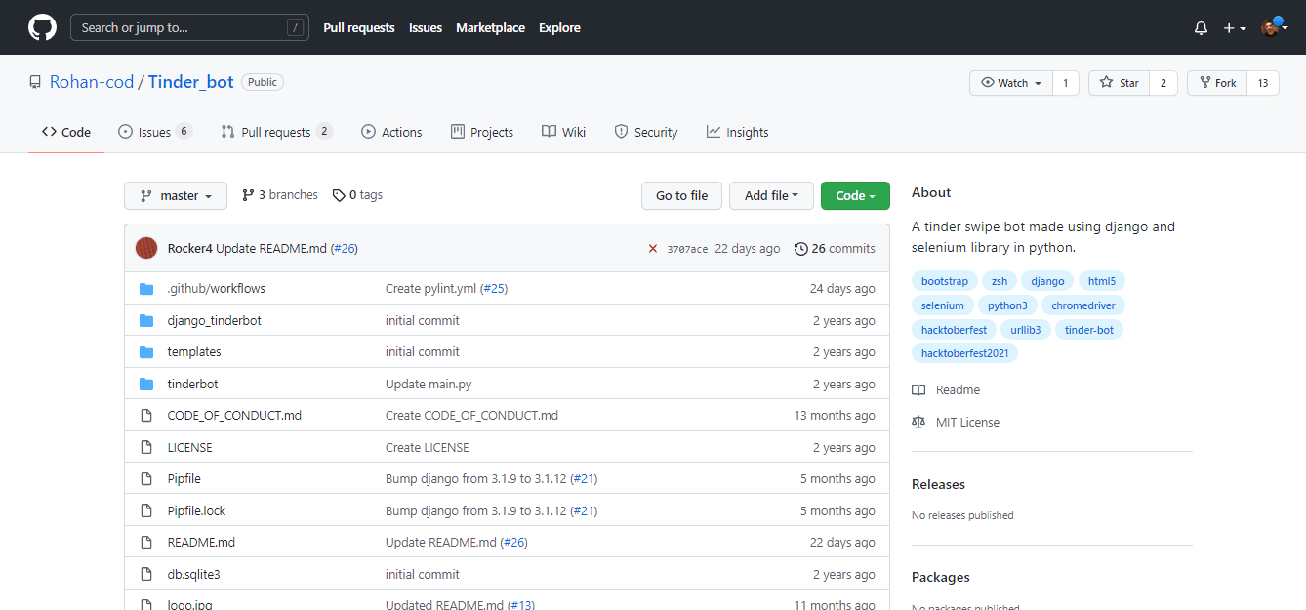Click the Go to file button
The width and height of the screenshot is (1306, 610).
tap(681, 195)
